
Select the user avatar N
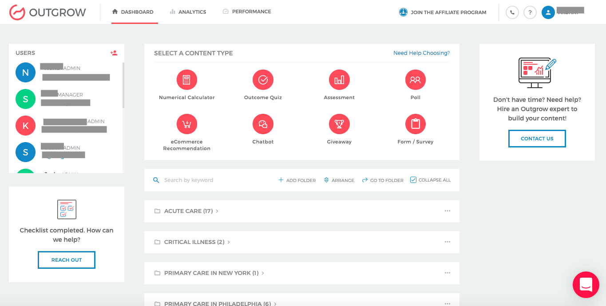(x=25, y=73)
